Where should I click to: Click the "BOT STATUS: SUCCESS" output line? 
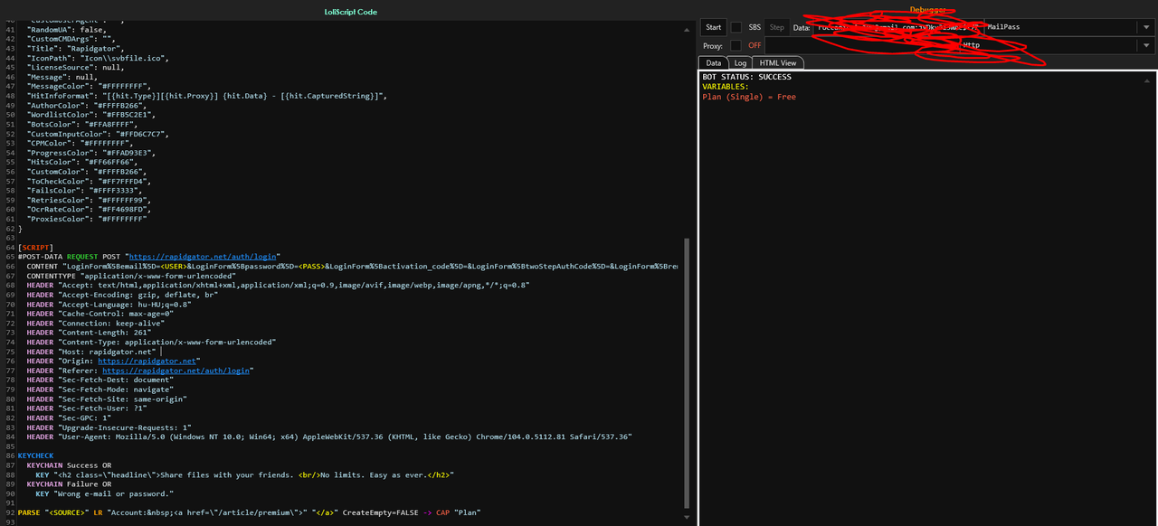[746, 77]
